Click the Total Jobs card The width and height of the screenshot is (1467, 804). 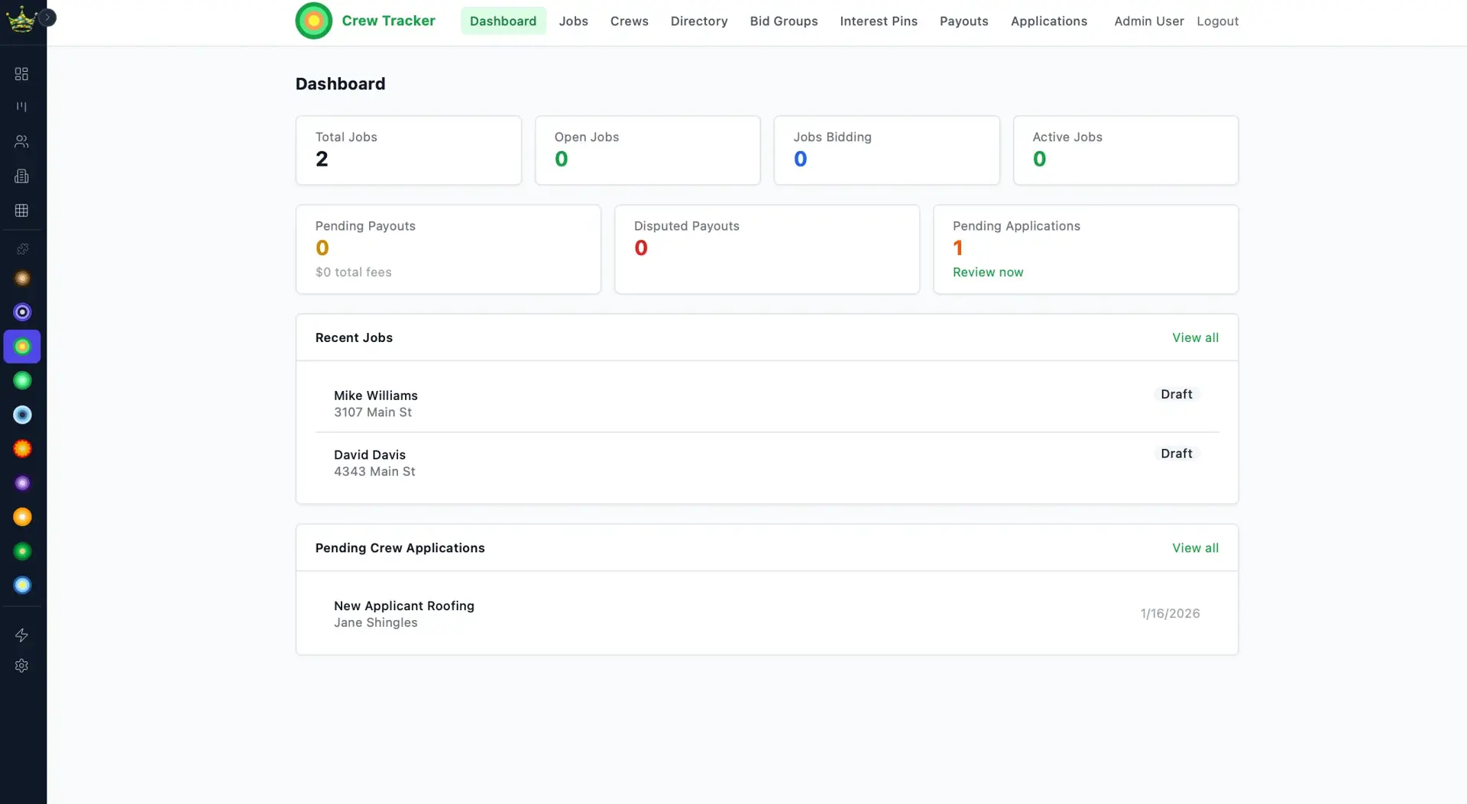point(408,150)
